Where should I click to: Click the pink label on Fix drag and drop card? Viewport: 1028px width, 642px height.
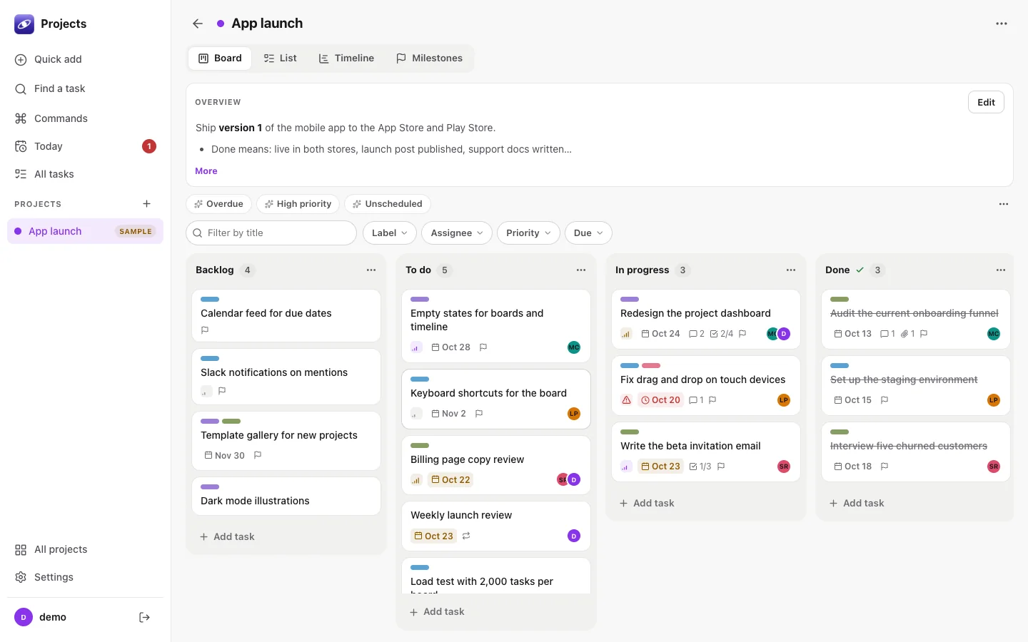click(x=651, y=366)
